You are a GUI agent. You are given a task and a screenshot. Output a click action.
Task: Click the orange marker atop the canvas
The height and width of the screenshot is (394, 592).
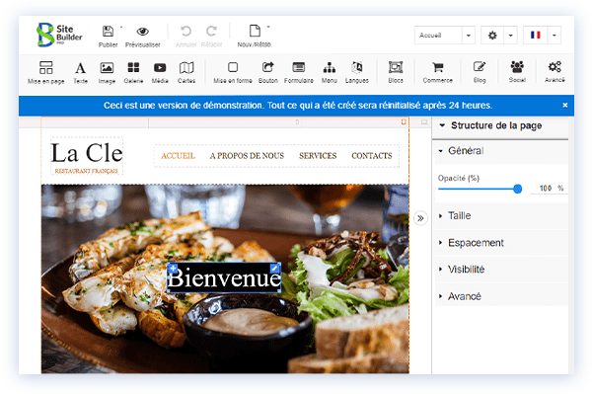pos(404,121)
